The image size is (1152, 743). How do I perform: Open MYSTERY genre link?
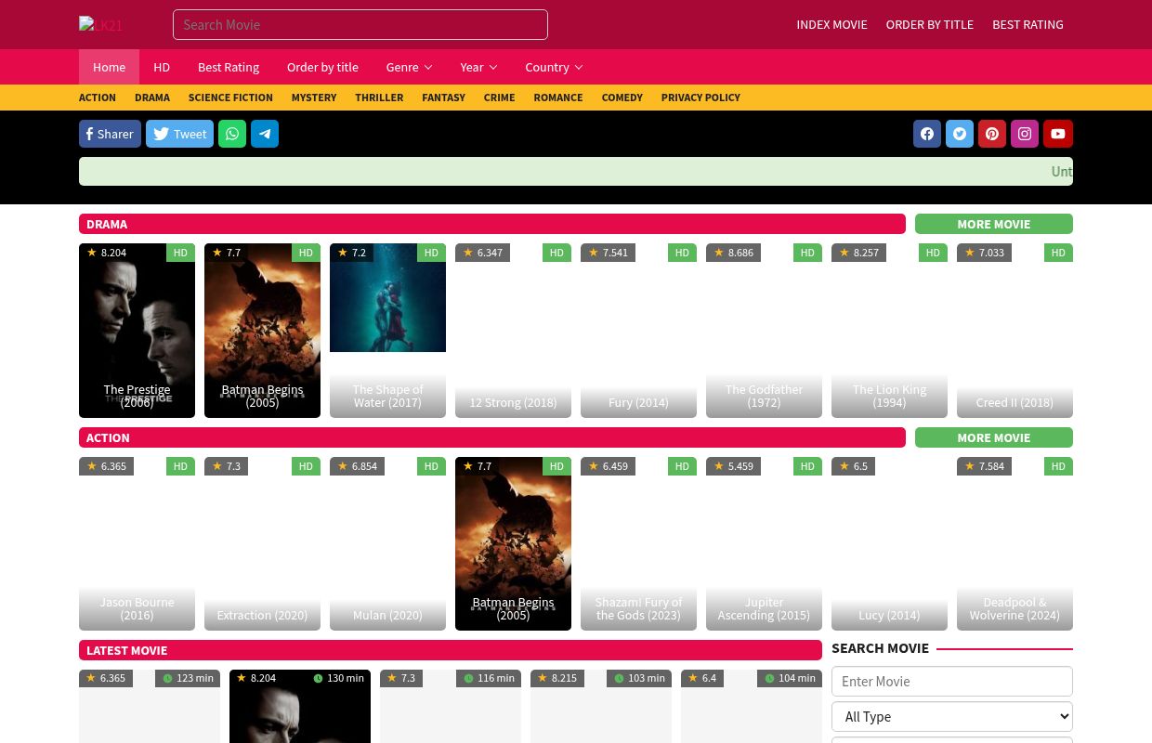[314, 98]
